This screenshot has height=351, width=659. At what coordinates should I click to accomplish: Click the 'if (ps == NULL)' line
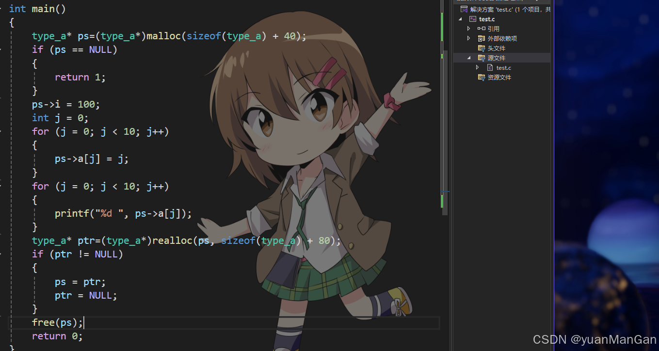pyautogui.click(x=75, y=49)
